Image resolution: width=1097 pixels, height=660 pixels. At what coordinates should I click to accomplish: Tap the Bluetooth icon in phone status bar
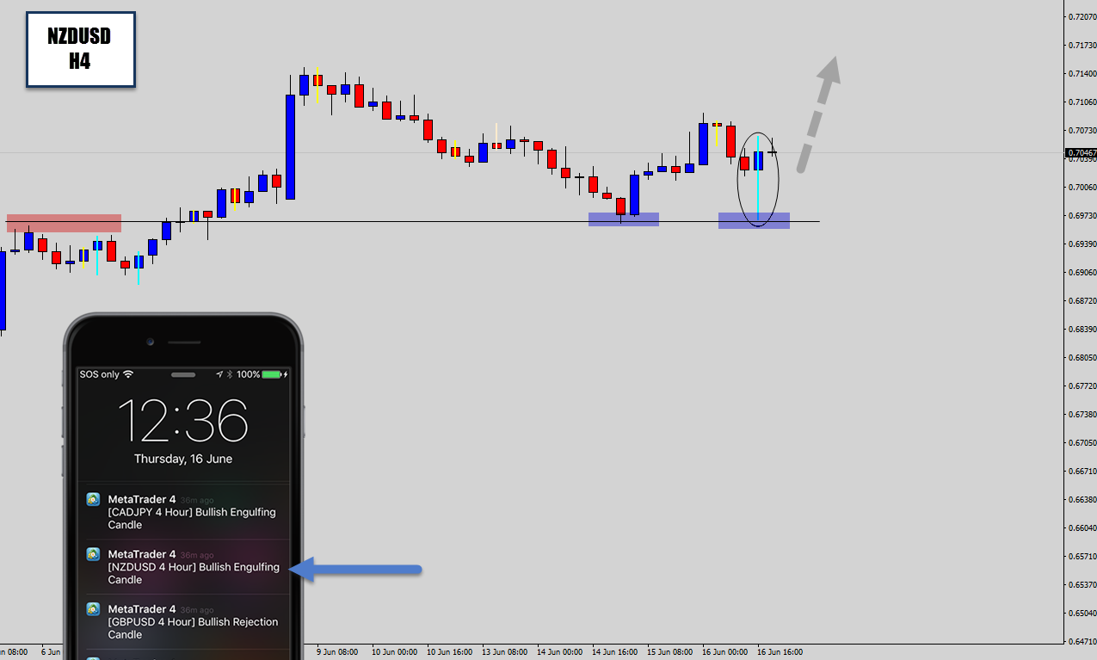[x=231, y=374]
